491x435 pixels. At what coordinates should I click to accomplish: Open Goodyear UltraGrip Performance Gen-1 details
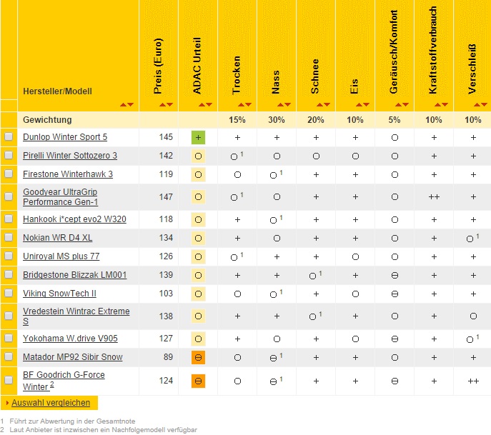[x=60, y=197]
